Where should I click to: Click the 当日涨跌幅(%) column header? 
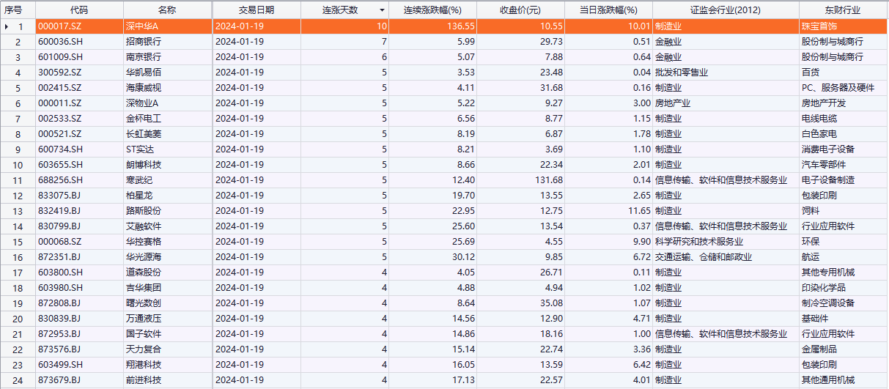(608, 10)
